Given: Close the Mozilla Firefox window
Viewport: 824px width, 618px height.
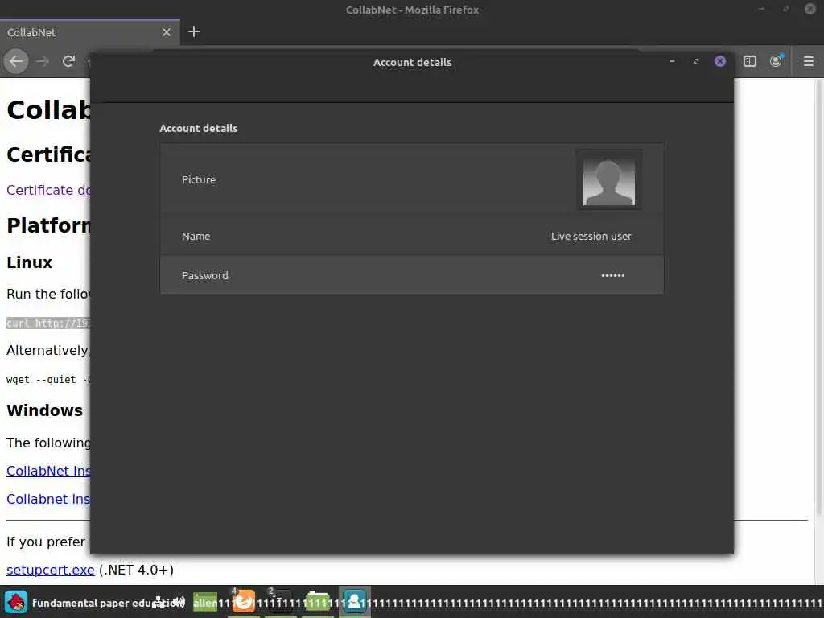Looking at the screenshot, I should click(x=810, y=9).
